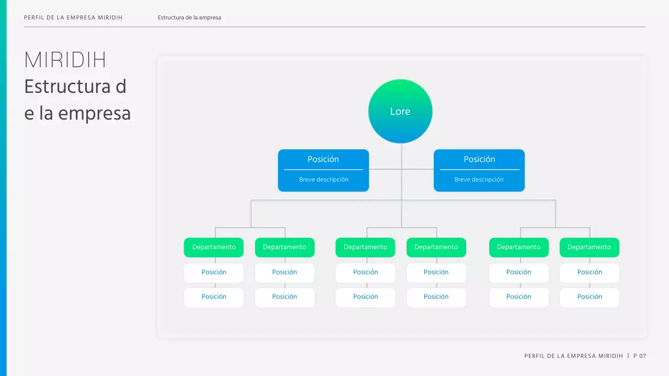The width and height of the screenshot is (669, 376).
Task: Select the second Departamento box from left
Action: (285, 248)
